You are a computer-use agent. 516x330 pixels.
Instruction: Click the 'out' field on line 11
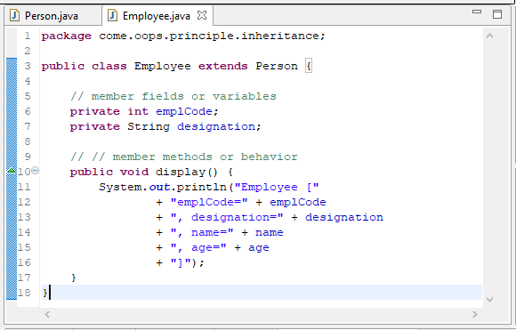click(x=159, y=187)
